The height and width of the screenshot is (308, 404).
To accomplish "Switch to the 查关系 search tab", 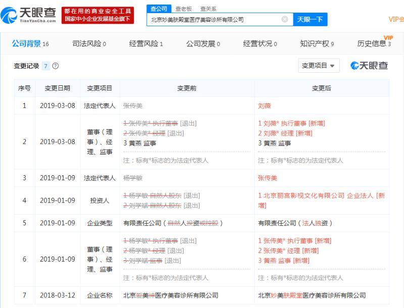I will [209, 9].
